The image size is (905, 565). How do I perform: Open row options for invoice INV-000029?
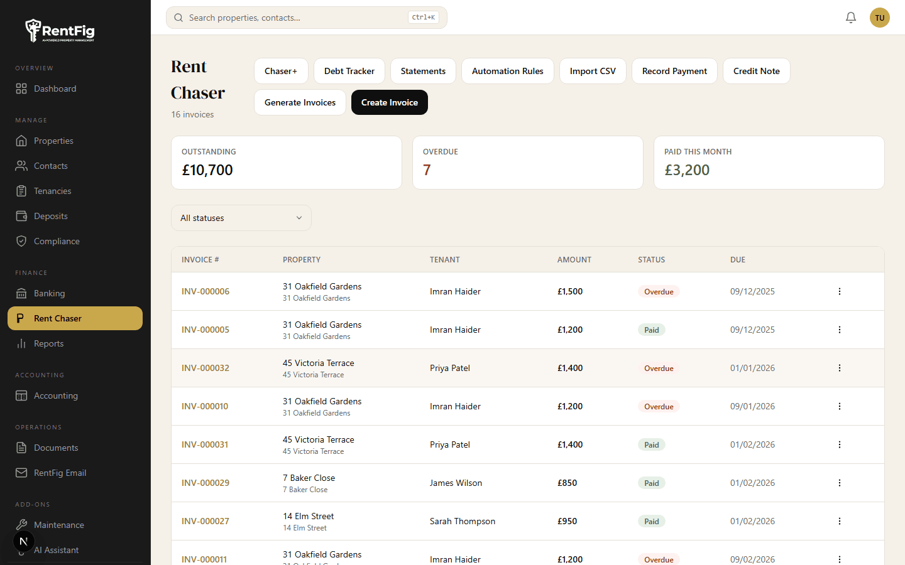point(839,483)
